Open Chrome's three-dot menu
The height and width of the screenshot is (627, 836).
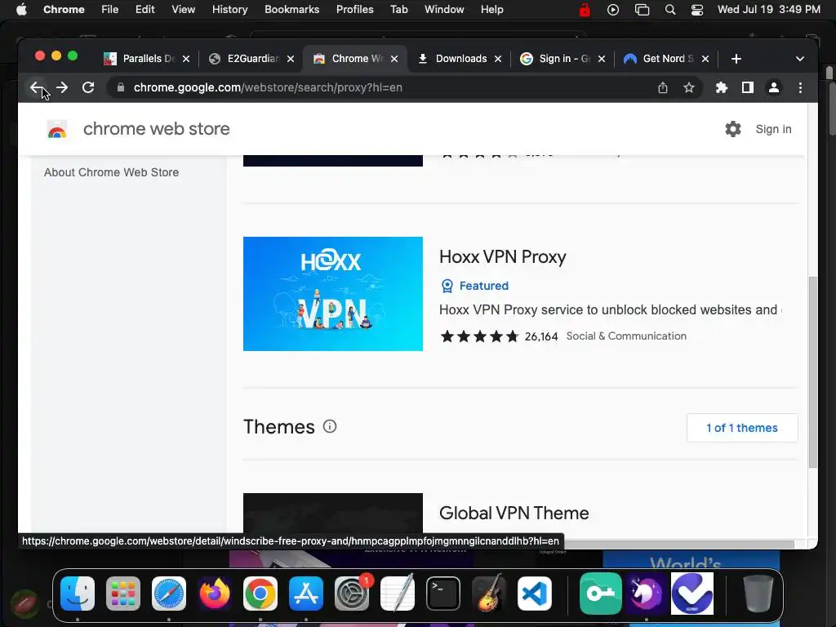point(800,87)
